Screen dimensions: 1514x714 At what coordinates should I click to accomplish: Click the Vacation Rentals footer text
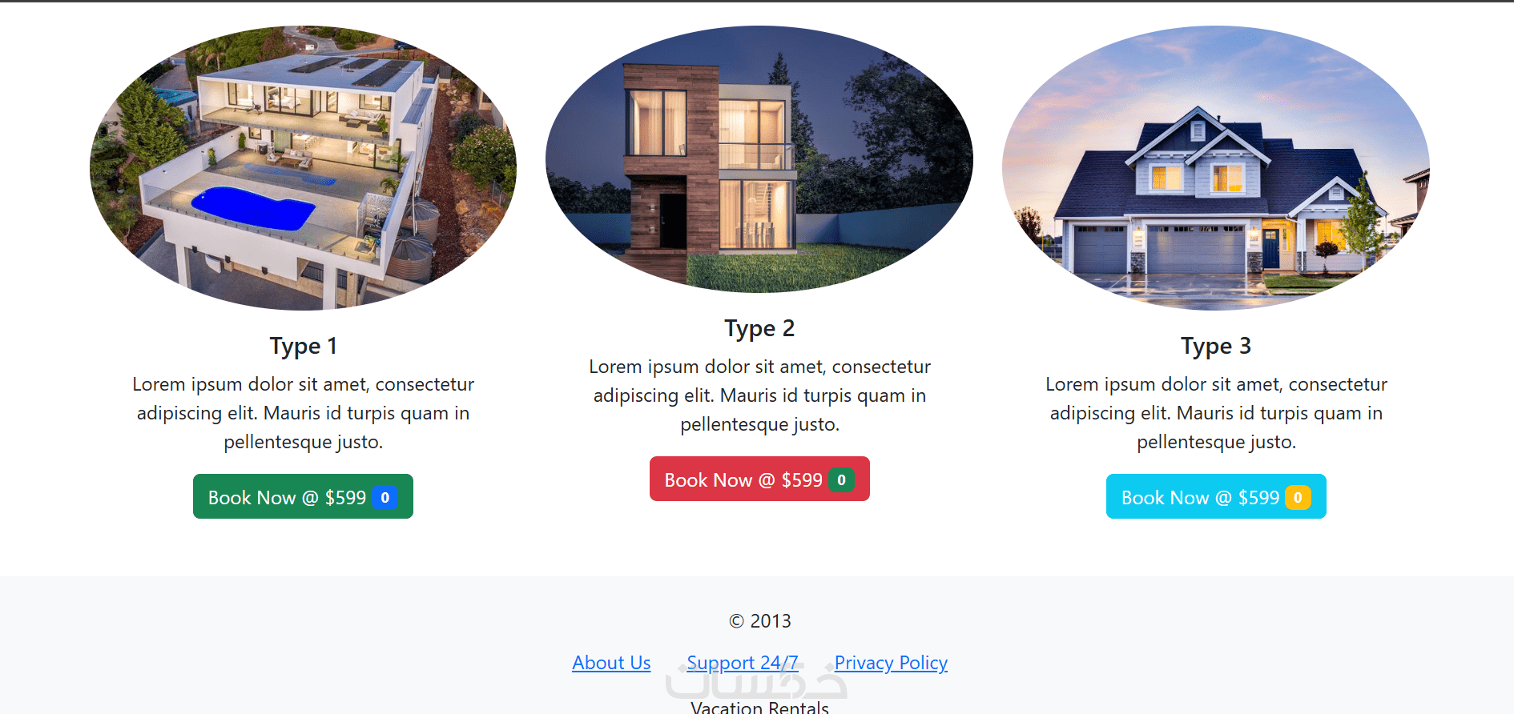(759, 707)
